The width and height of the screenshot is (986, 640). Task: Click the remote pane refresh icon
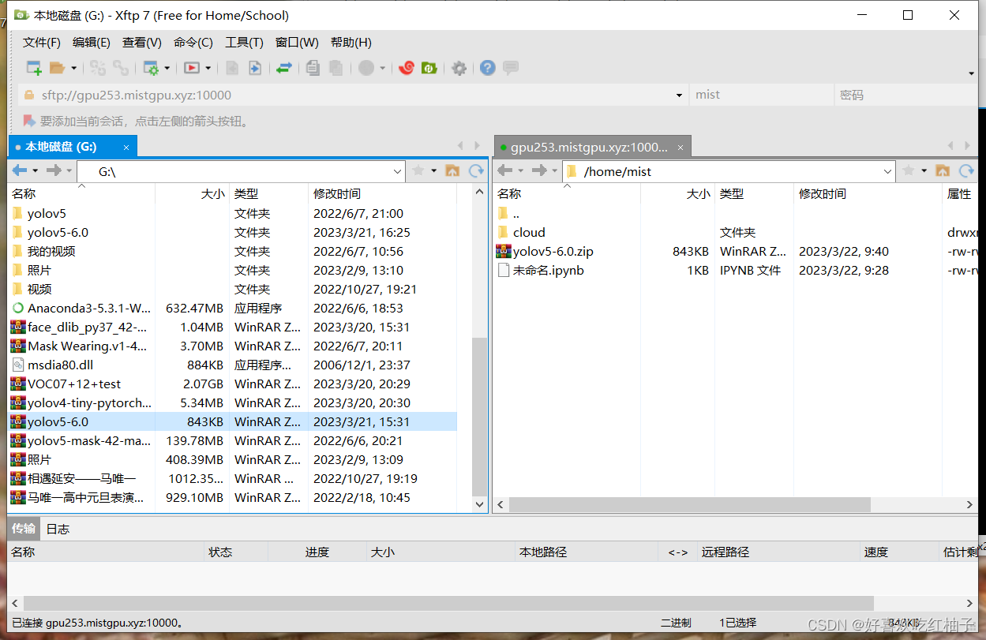[x=966, y=170]
